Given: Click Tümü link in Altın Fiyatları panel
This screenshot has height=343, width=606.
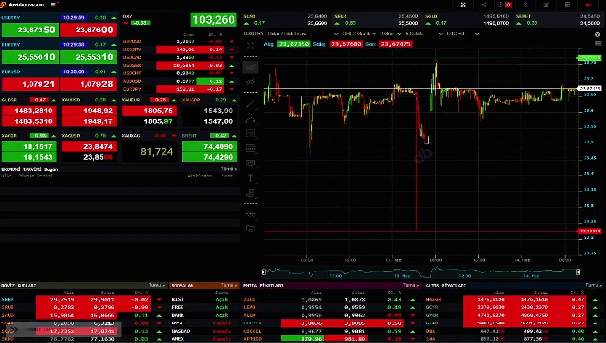Looking at the screenshot, I should (594, 285).
